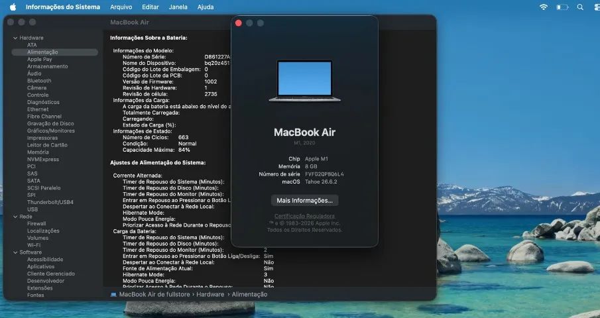Click the Mais Informações button

(304, 200)
